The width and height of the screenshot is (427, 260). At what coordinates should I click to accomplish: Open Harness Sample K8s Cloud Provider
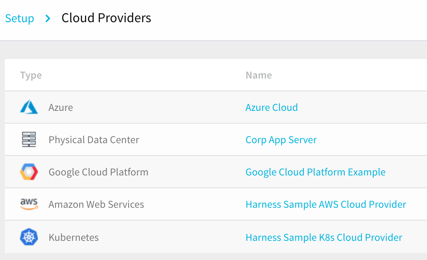[x=324, y=237]
